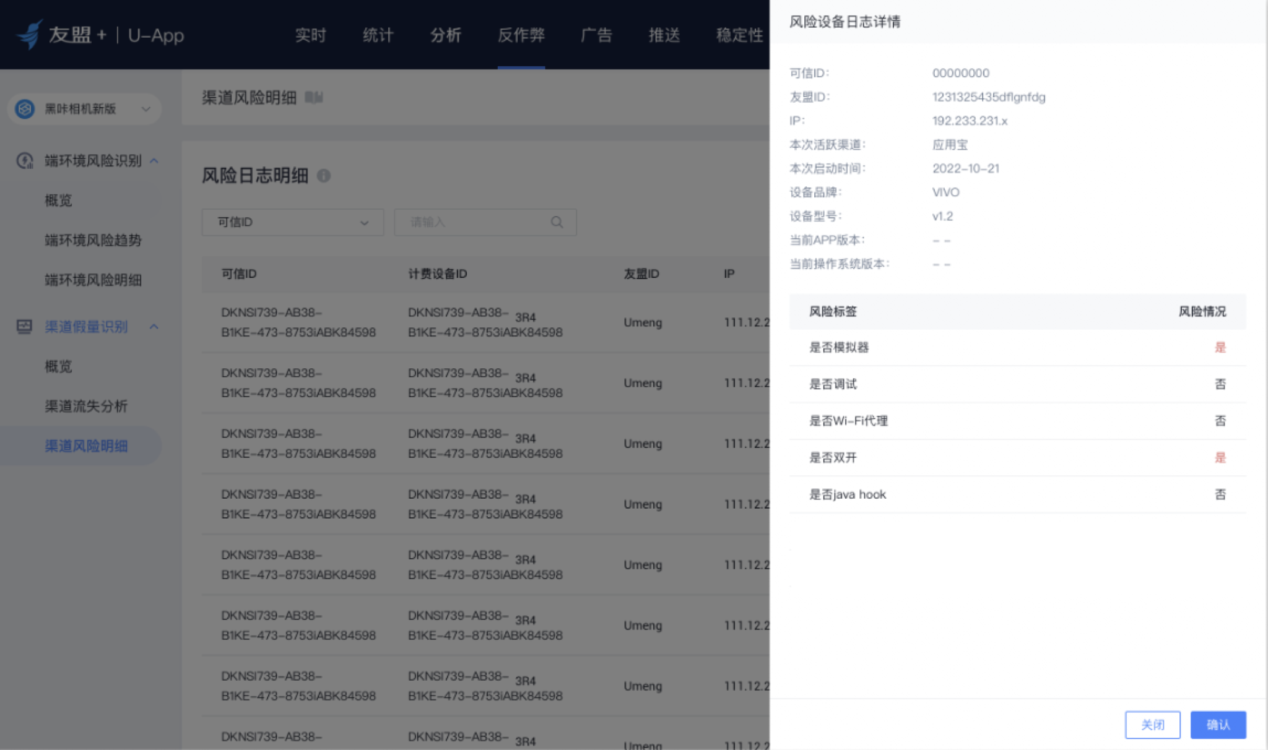Viewport: 1268px width, 750px height.
Task: Click the 2022-10-21 launch time value
Action: click(x=966, y=168)
